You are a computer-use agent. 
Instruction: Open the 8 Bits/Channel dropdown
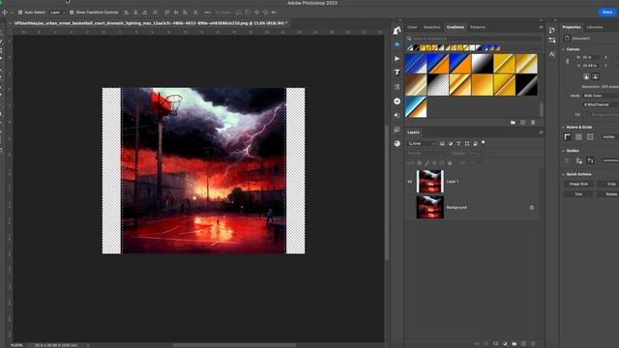601,104
